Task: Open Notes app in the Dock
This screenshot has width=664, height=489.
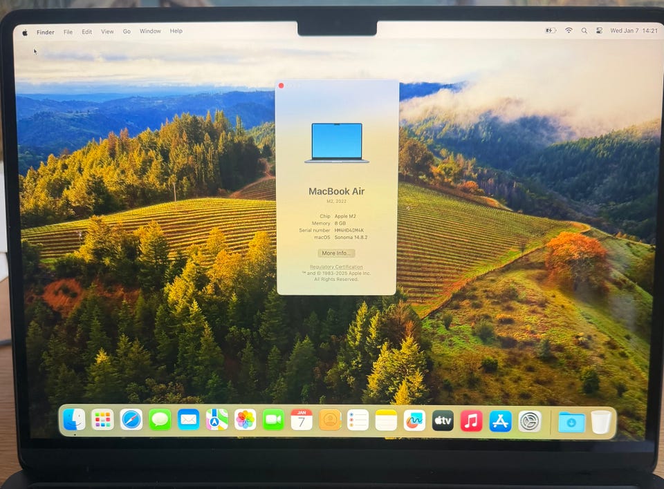Action: (386, 420)
